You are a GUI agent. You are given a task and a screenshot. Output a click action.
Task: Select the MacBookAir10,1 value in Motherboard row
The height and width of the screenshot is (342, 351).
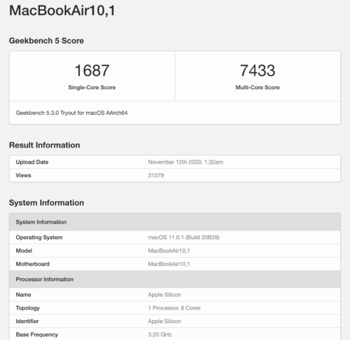pyautogui.click(x=169, y=264)
